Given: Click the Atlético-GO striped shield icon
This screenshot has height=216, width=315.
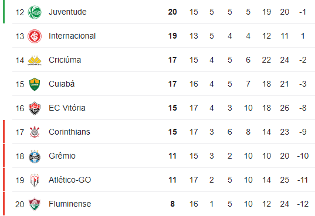Looking at the screenshot, I should tap(35, 180).
